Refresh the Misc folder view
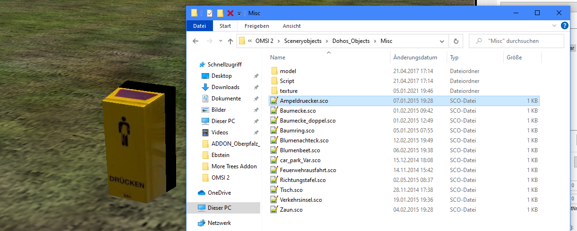This screenshot has width=577, height=231. coord(456,41)
